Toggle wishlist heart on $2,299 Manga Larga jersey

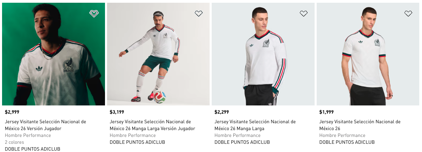coord(304,14)
